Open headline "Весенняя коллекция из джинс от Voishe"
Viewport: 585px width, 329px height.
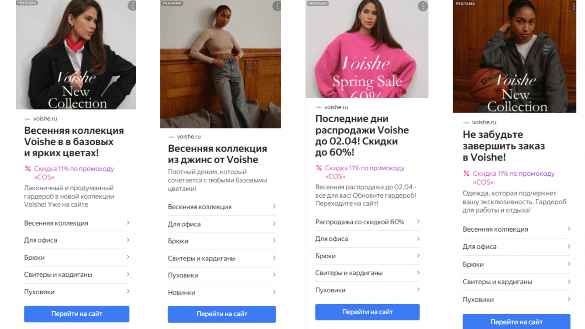pyautogui.click(x=217, y=154)
